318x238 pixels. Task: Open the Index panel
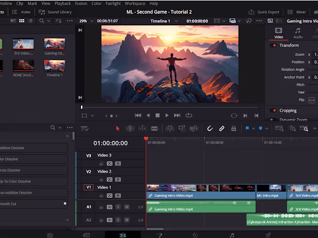coord(21,12)
